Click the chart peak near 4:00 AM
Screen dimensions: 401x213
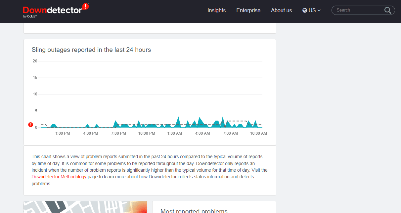point(200,120)
